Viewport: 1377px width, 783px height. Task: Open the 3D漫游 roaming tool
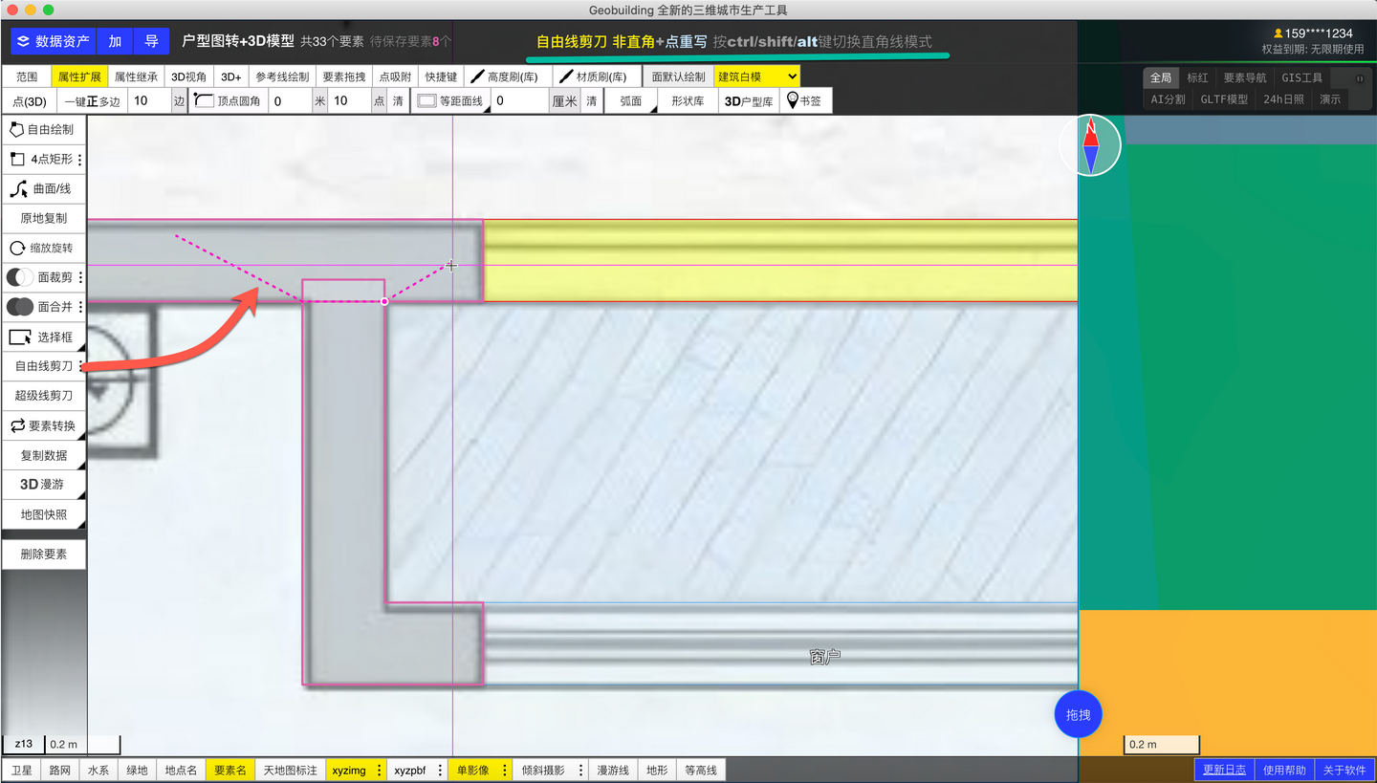coord(43,485)
